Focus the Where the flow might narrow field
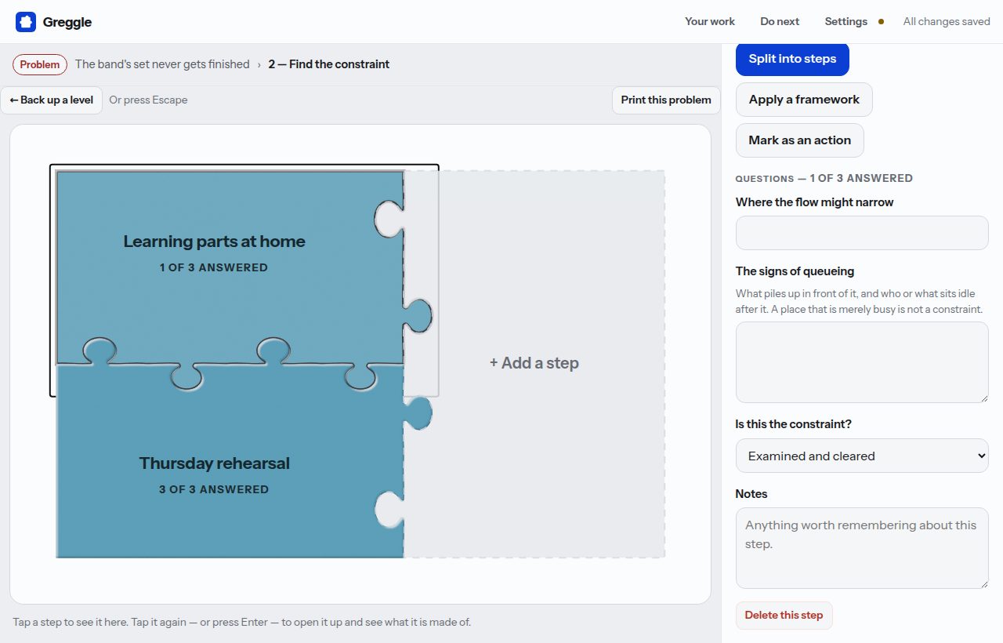Screen dimensions: 1003x643 point(862,233)
